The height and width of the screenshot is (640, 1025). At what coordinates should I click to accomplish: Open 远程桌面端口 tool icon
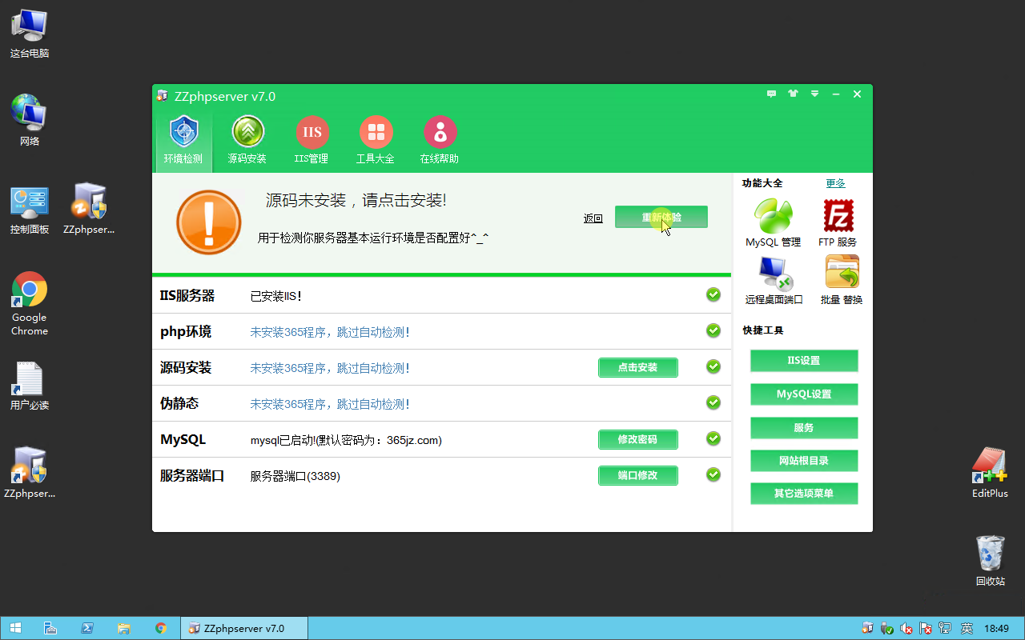(x=774, y=280)
